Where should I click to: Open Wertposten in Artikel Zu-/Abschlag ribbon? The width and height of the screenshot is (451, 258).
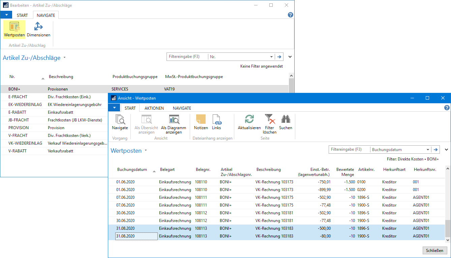click(14, 30)
